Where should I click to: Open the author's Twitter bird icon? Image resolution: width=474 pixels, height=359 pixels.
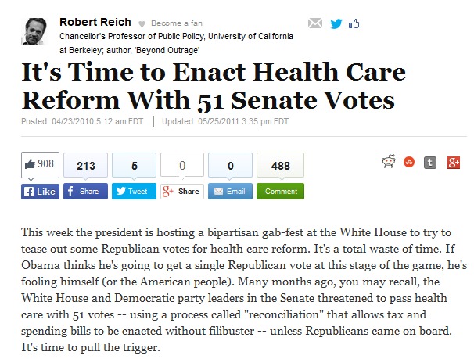[x=336, y=23]
